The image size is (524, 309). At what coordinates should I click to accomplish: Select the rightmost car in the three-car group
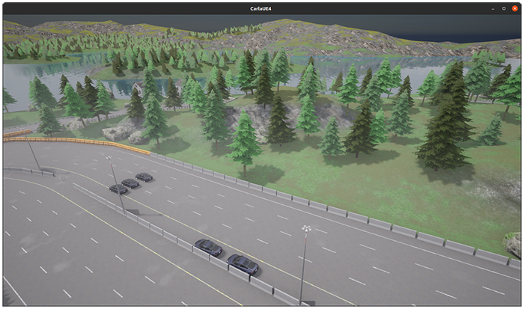[x=144, y=177]
